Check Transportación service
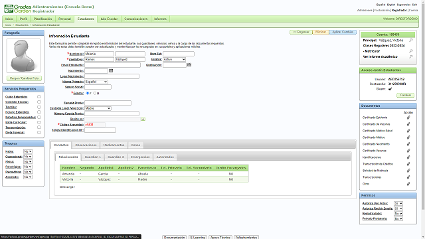This screenshot has height=239, width=425. [x=39, y=127]
